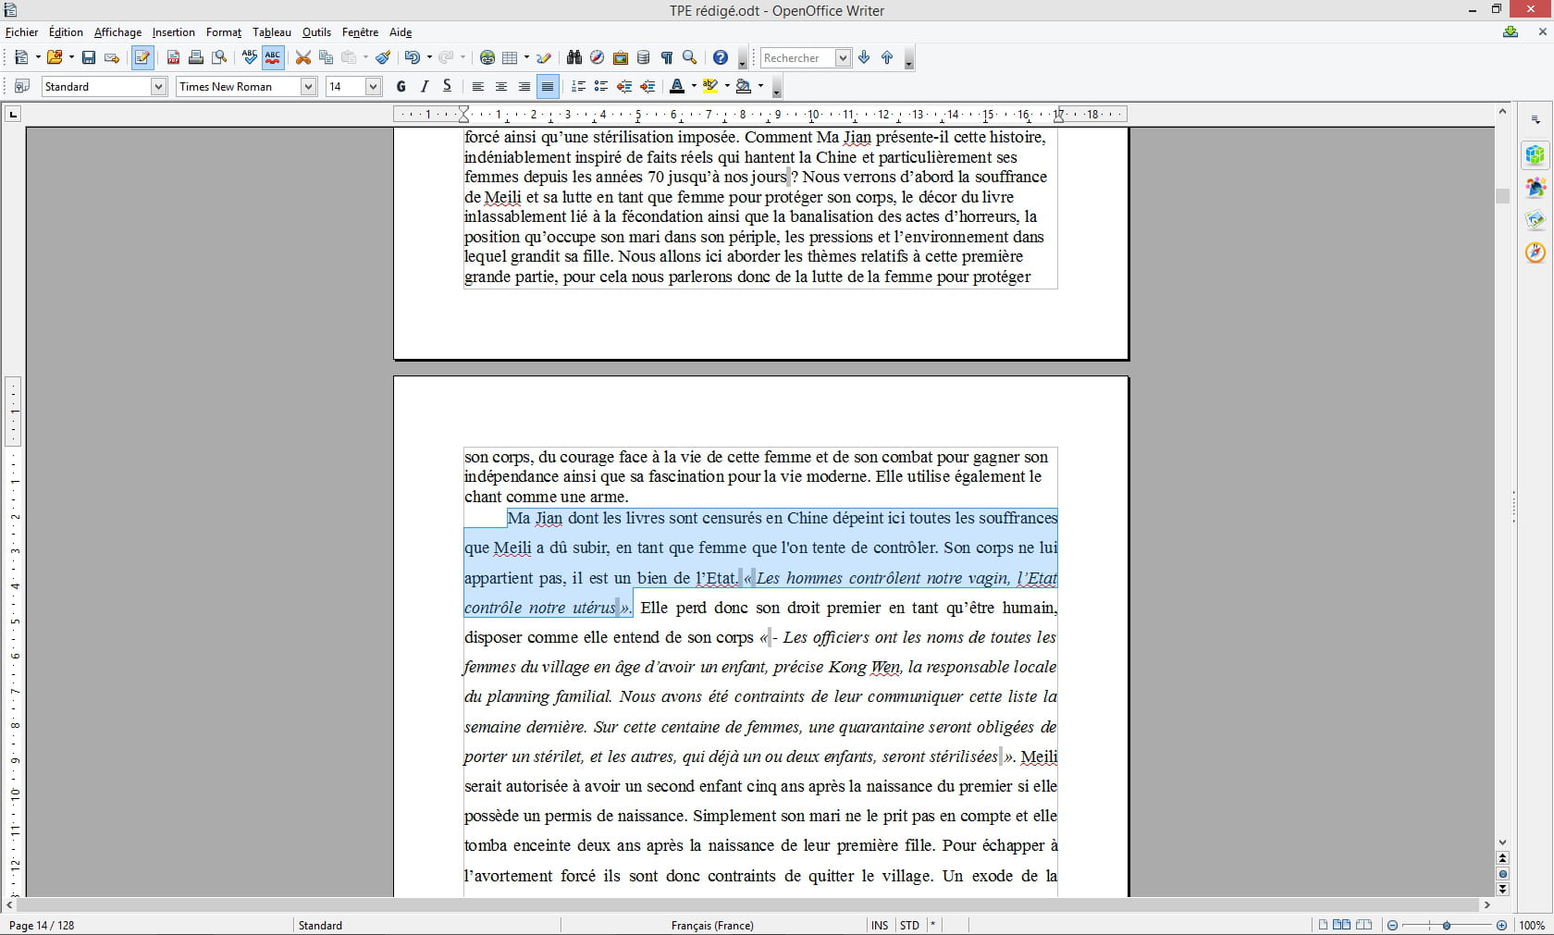Expand Highlighting color dropdown arrow

pyautogui.click(x=727, y=87)
